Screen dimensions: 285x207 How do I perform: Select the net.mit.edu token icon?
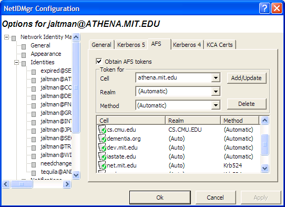[102, 165]
